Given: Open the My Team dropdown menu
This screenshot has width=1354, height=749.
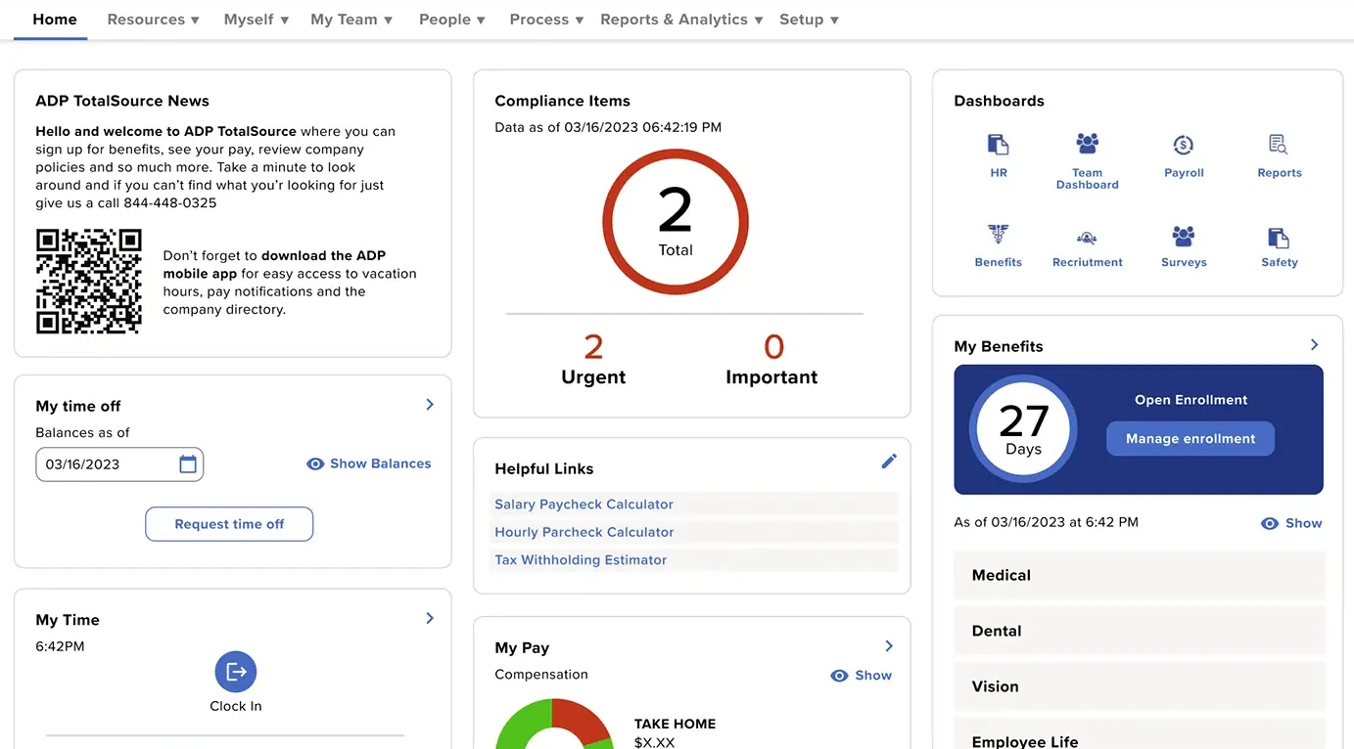Looking at the screenshot, I should tap(351, 20).
